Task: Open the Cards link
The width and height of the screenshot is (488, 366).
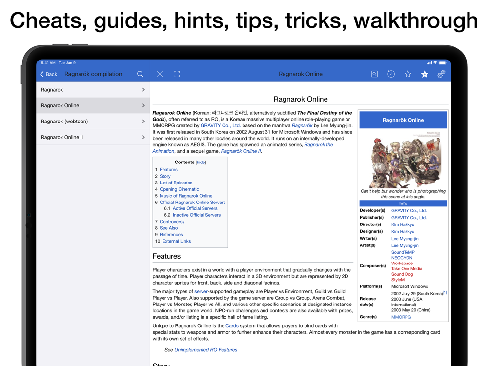Action: coord(232,326)
